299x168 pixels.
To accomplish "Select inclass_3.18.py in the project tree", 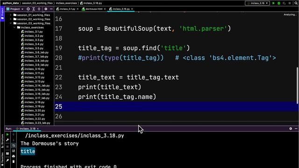I will [x=33, y=102].
